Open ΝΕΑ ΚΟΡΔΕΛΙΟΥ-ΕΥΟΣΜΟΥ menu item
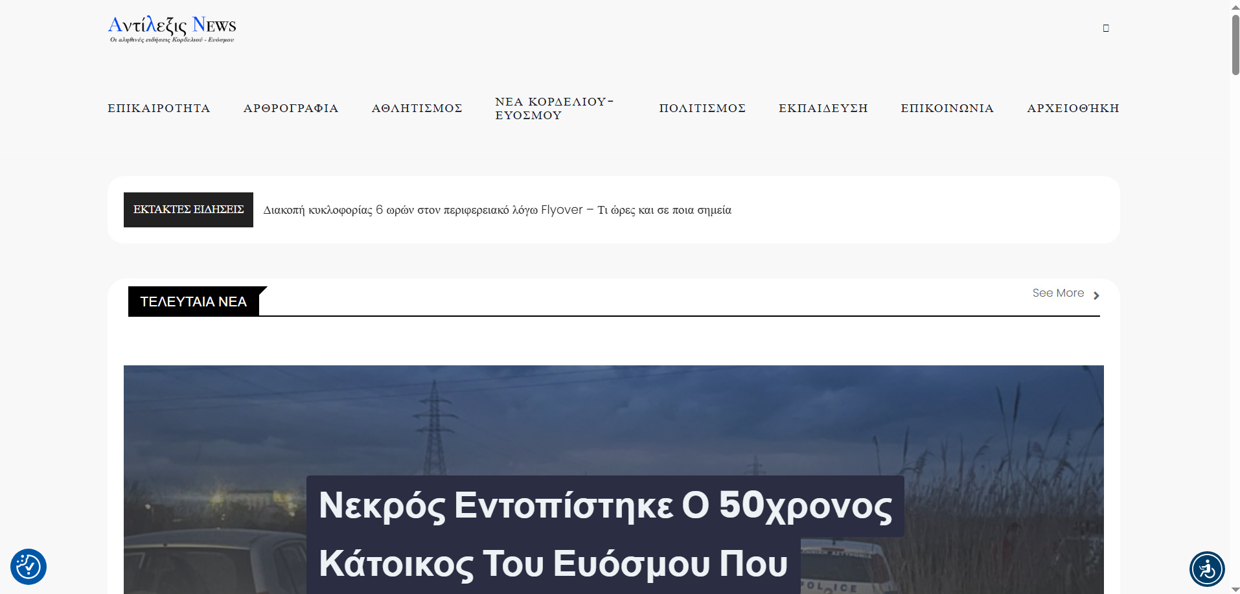The width and height of the screenshot is (1240, 594). point(554,108)
